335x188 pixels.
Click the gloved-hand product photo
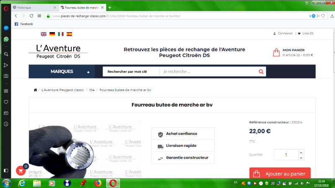[x=85, y=149]
